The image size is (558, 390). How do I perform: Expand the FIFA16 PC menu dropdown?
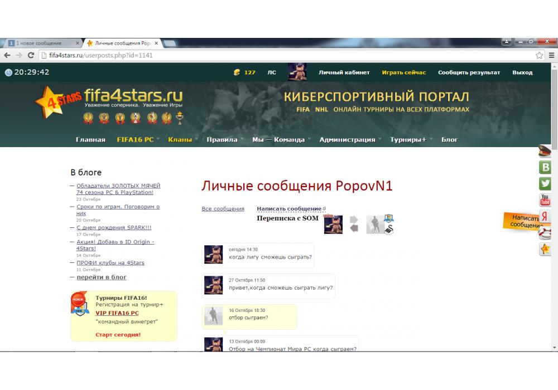(137, 139)
